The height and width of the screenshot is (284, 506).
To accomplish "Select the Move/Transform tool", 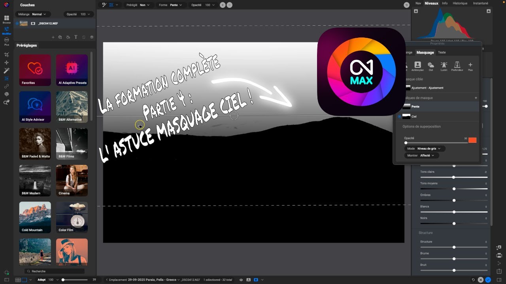I will (x=6, y=62).
